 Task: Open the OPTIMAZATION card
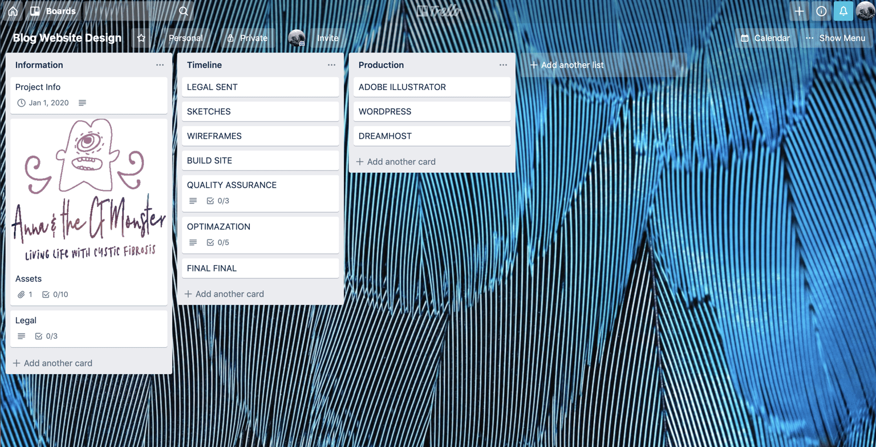pyautogui.click(x=261, y=235)
